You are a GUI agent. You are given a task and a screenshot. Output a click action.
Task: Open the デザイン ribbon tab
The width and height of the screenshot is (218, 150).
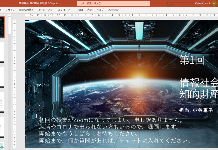[10, 10]
